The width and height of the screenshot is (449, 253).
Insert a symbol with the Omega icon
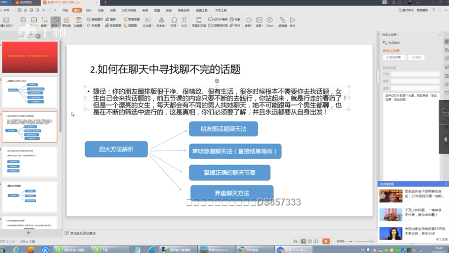[174, 22]
